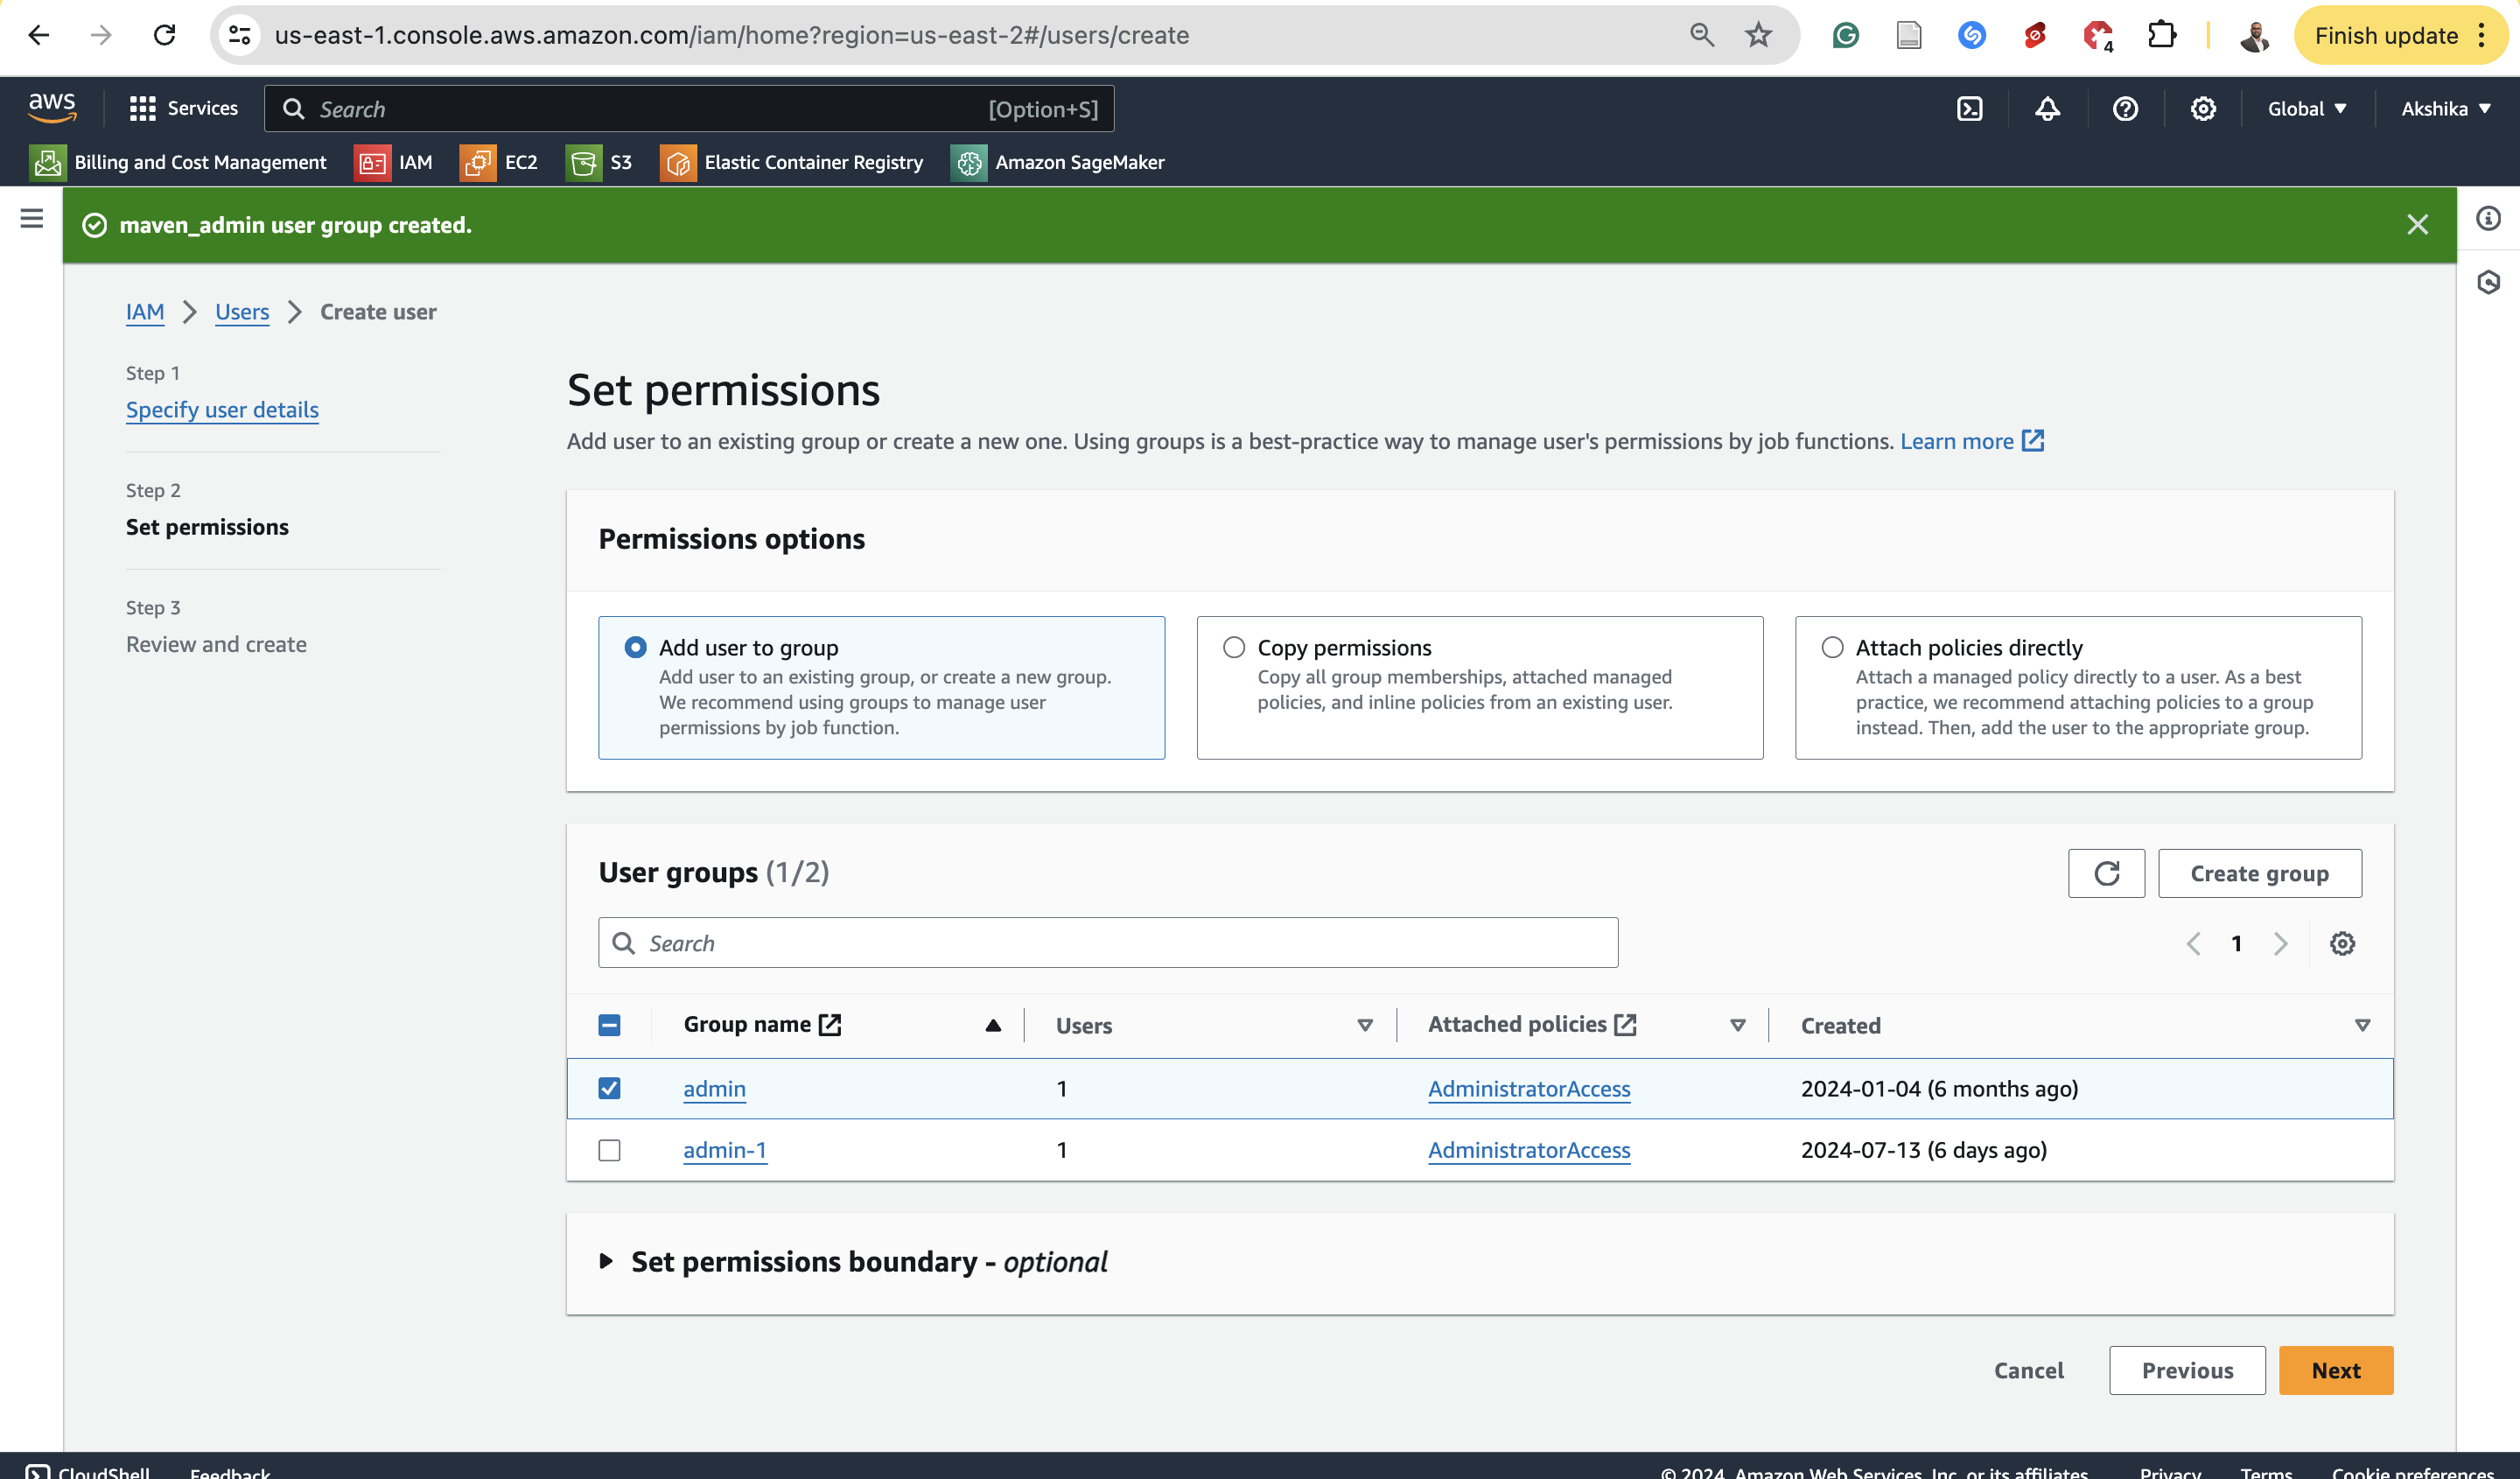Select Attach policies directly radio option
Image resolution: width=2520 pixels, height=1479 pixels.
tap(1832, 647)
